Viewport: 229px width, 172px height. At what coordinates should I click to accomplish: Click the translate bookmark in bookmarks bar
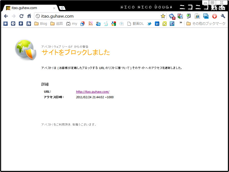click(98, 24)
